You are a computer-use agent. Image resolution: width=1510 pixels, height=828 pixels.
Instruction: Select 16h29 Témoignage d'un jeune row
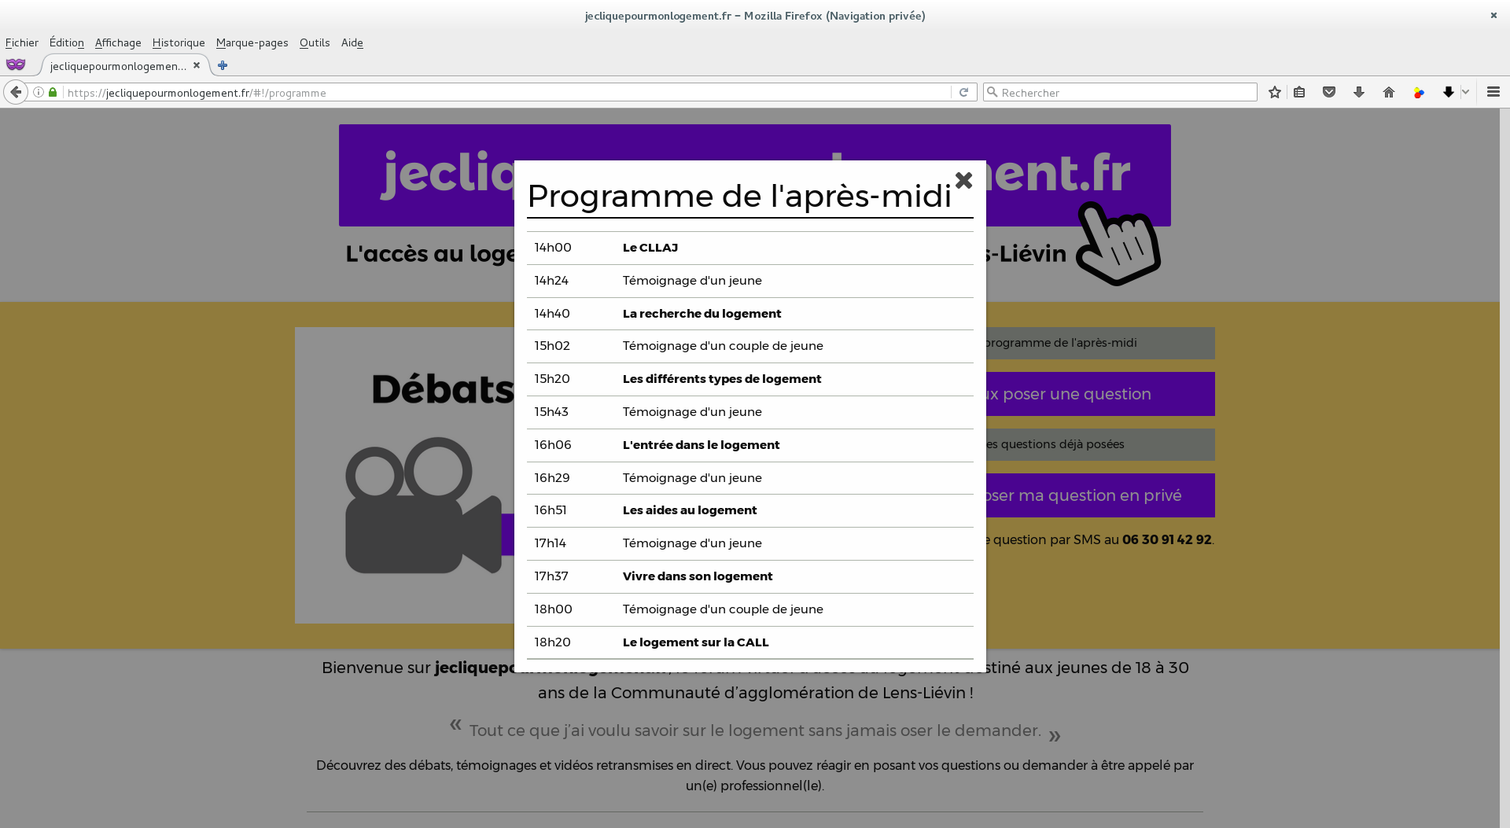(750, 478)
